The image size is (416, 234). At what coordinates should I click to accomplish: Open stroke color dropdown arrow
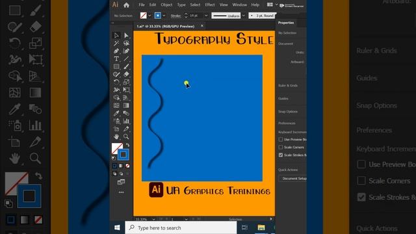click(x=164, y=16)
